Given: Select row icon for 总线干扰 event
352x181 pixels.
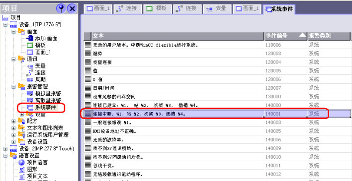Looking at the screenshot, I should [x=88, y=166].
